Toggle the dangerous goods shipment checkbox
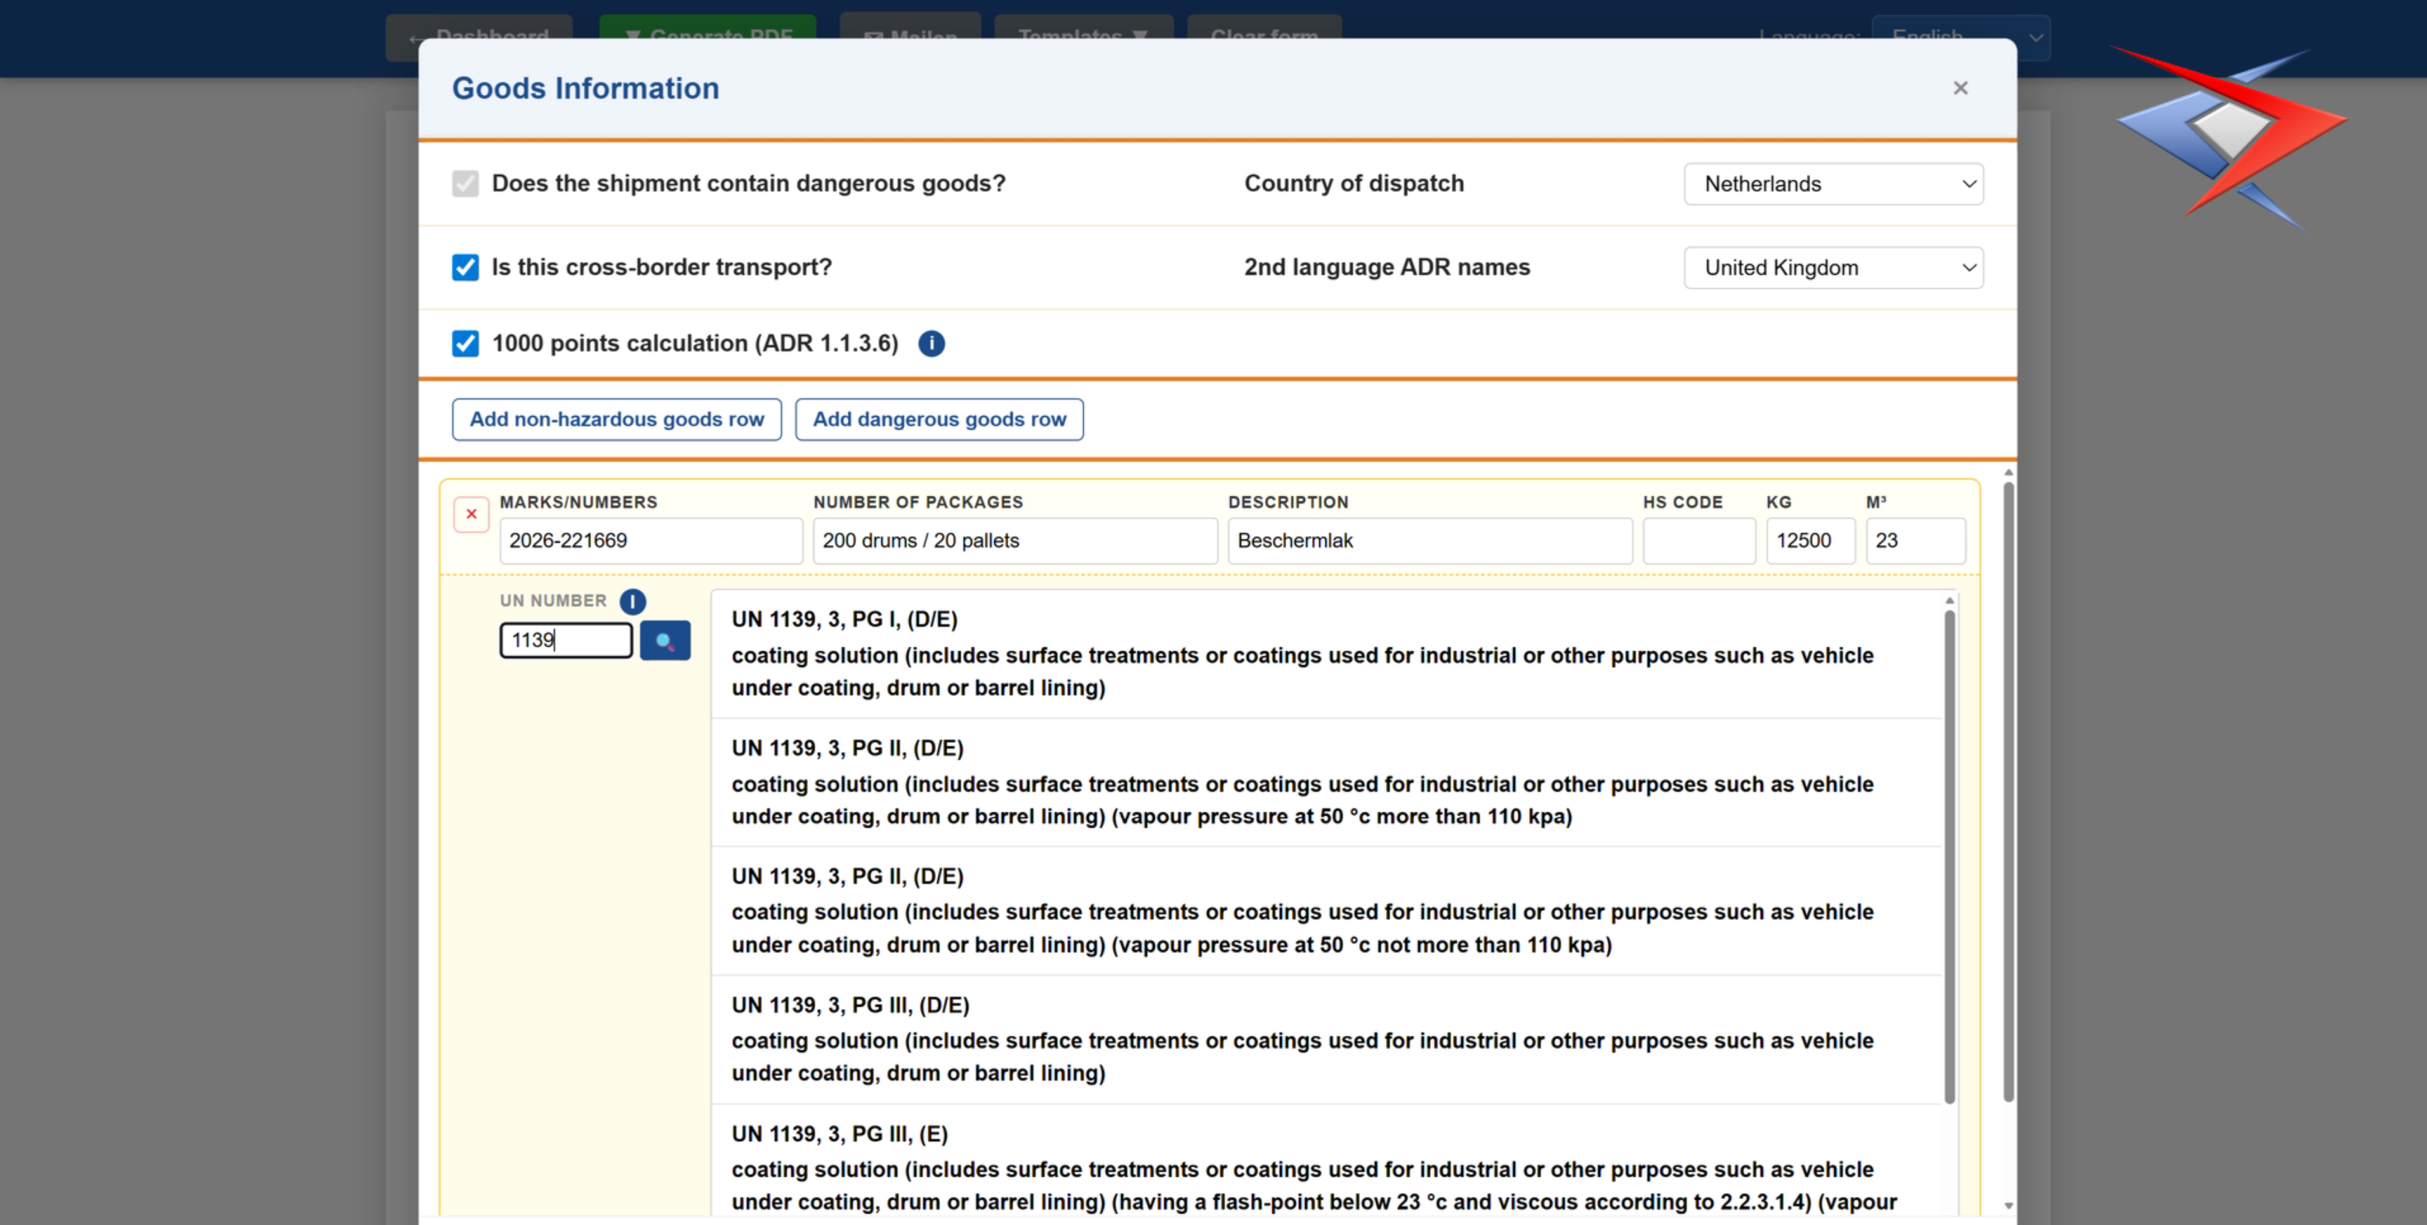 pyautogui.click(x=466, y=184)
